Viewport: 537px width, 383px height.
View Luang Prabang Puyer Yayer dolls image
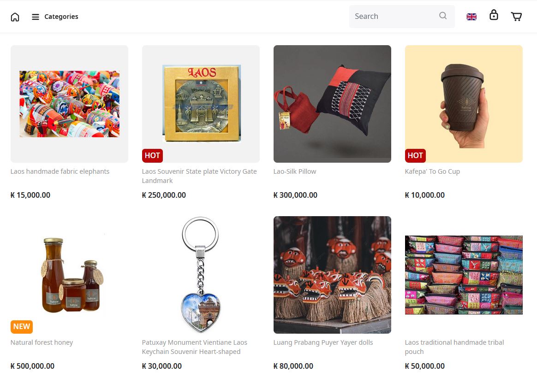pyautogui.click(x=332, y=275)
